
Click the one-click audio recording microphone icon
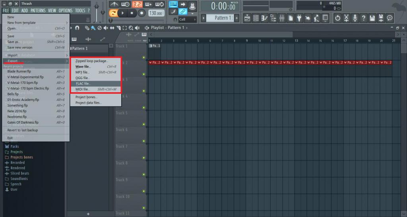[x=355, y=18]
